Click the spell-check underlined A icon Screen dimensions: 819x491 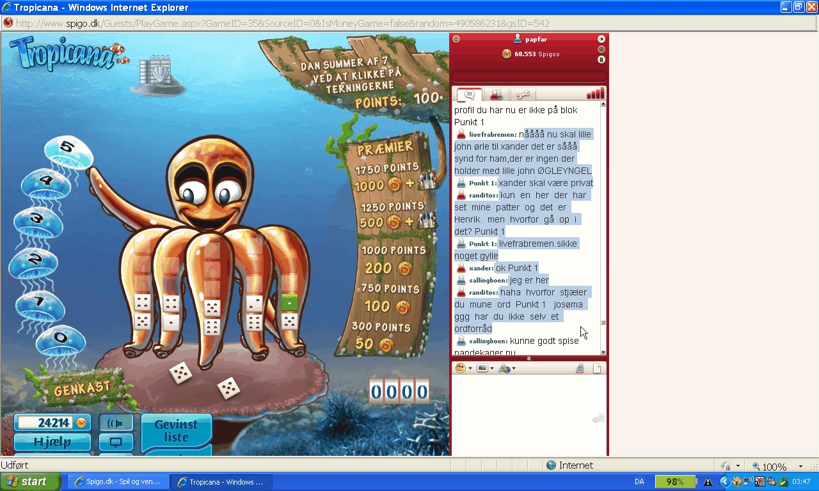point(580,368)
